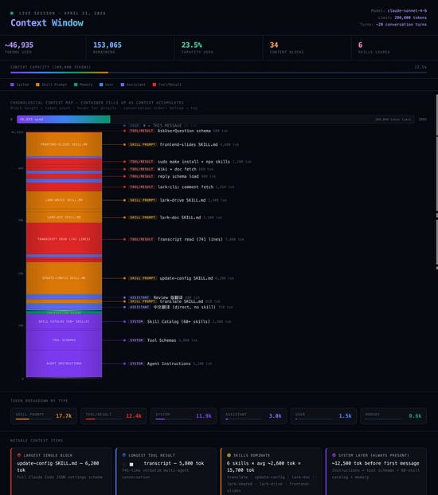The image size is (438, 495).
Task: Click the 'lark-doc SKILL.md' label
Action: pos(180,218)
